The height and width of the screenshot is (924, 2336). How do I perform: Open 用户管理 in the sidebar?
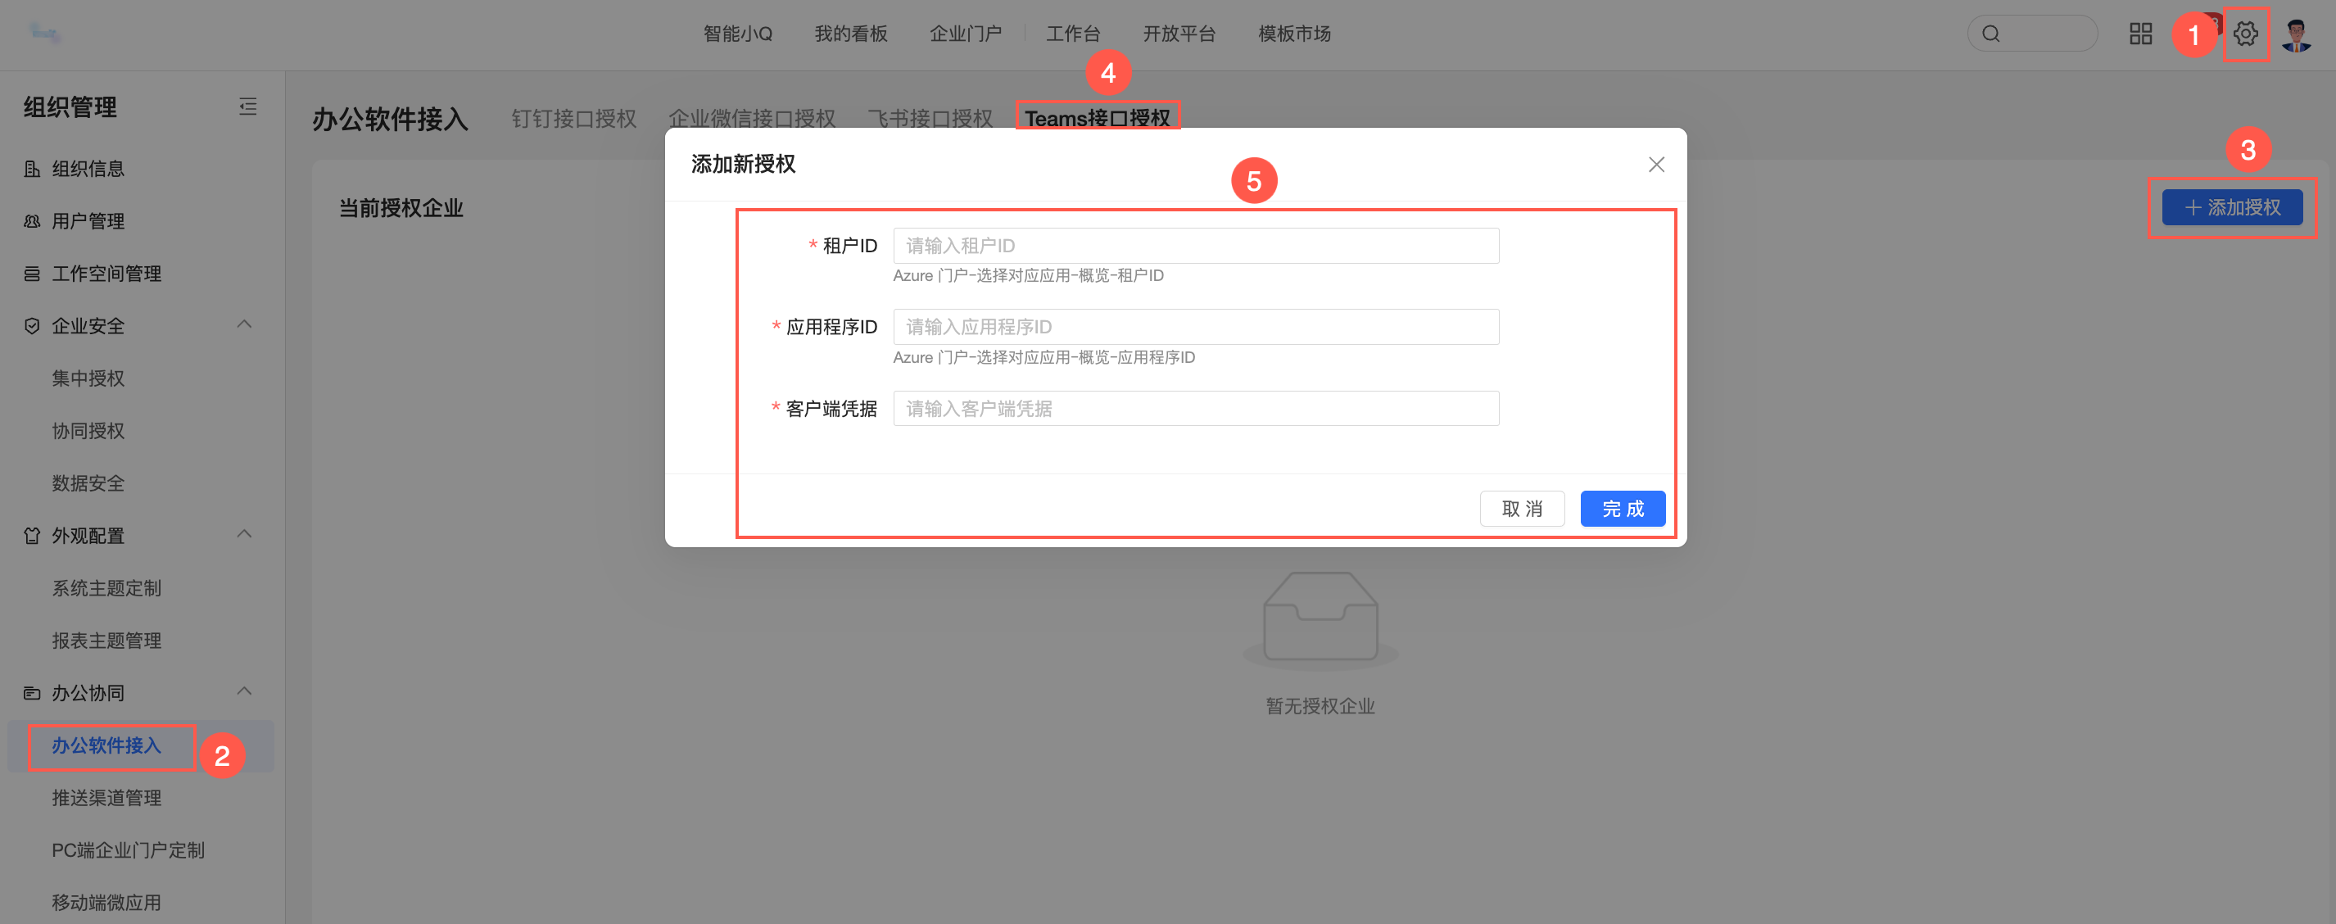pyautogui.click(x=88, y=221)
